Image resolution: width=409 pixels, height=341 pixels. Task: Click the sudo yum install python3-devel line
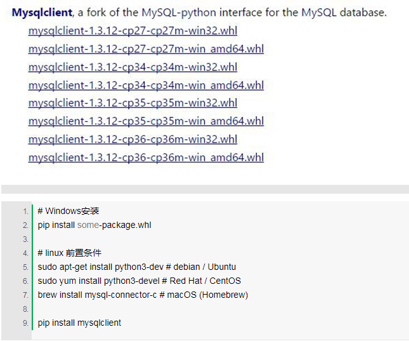coord(139,281)
